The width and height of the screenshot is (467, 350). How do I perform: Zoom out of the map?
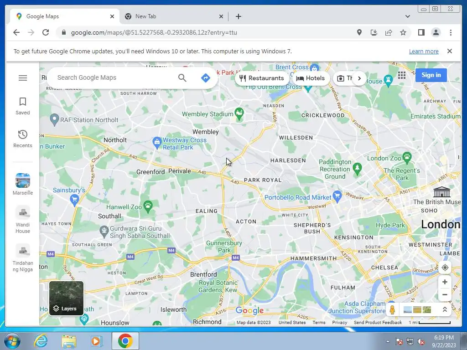(445, 295)
